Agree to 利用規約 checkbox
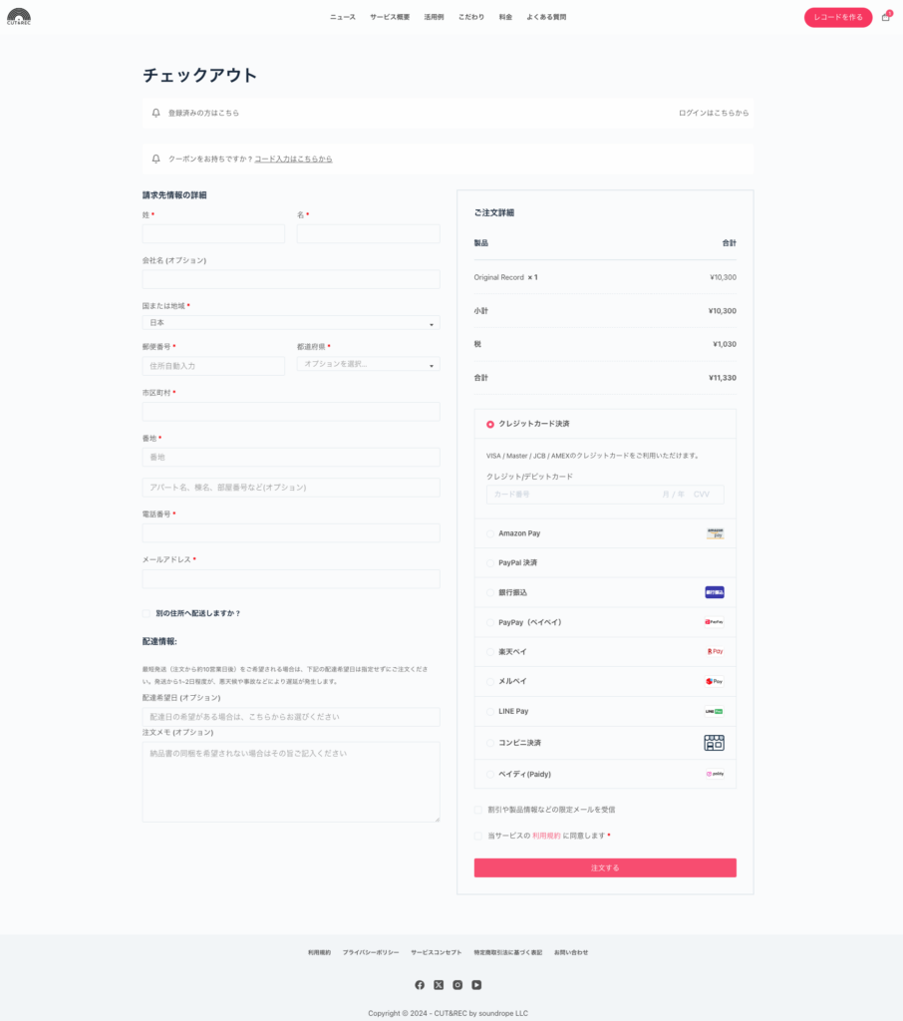 tap(478, 836)
